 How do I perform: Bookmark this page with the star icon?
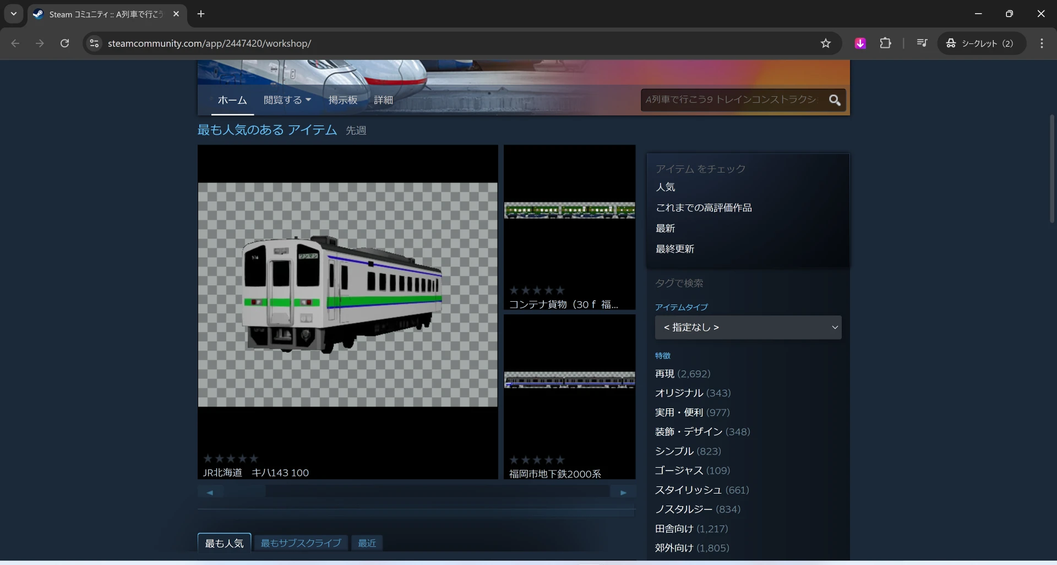pos(825,43)
